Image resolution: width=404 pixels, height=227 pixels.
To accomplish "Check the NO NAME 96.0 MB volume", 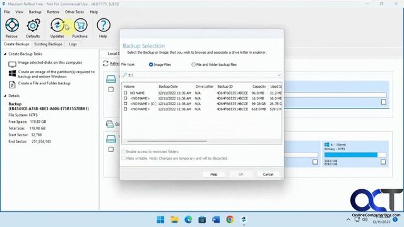I will (x=126, y=93).
